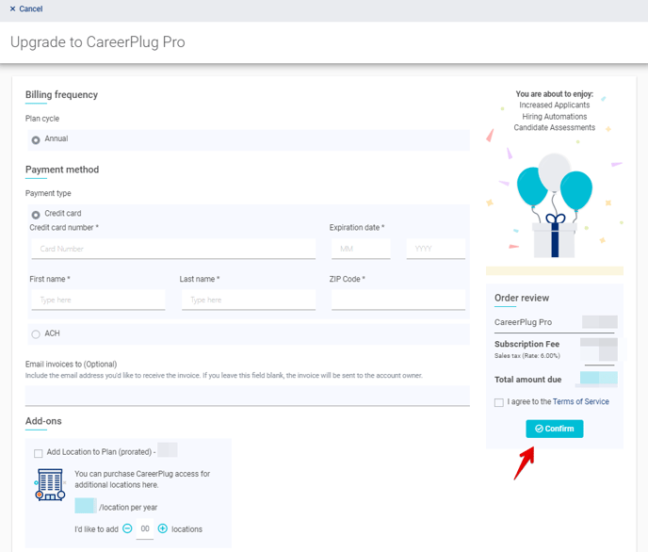Select the ACH payment option
648x552 pixels.
(x=36, y=333)
